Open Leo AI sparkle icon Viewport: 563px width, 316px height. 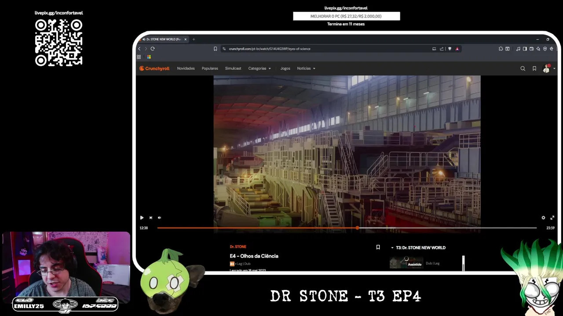pos(538,49)
